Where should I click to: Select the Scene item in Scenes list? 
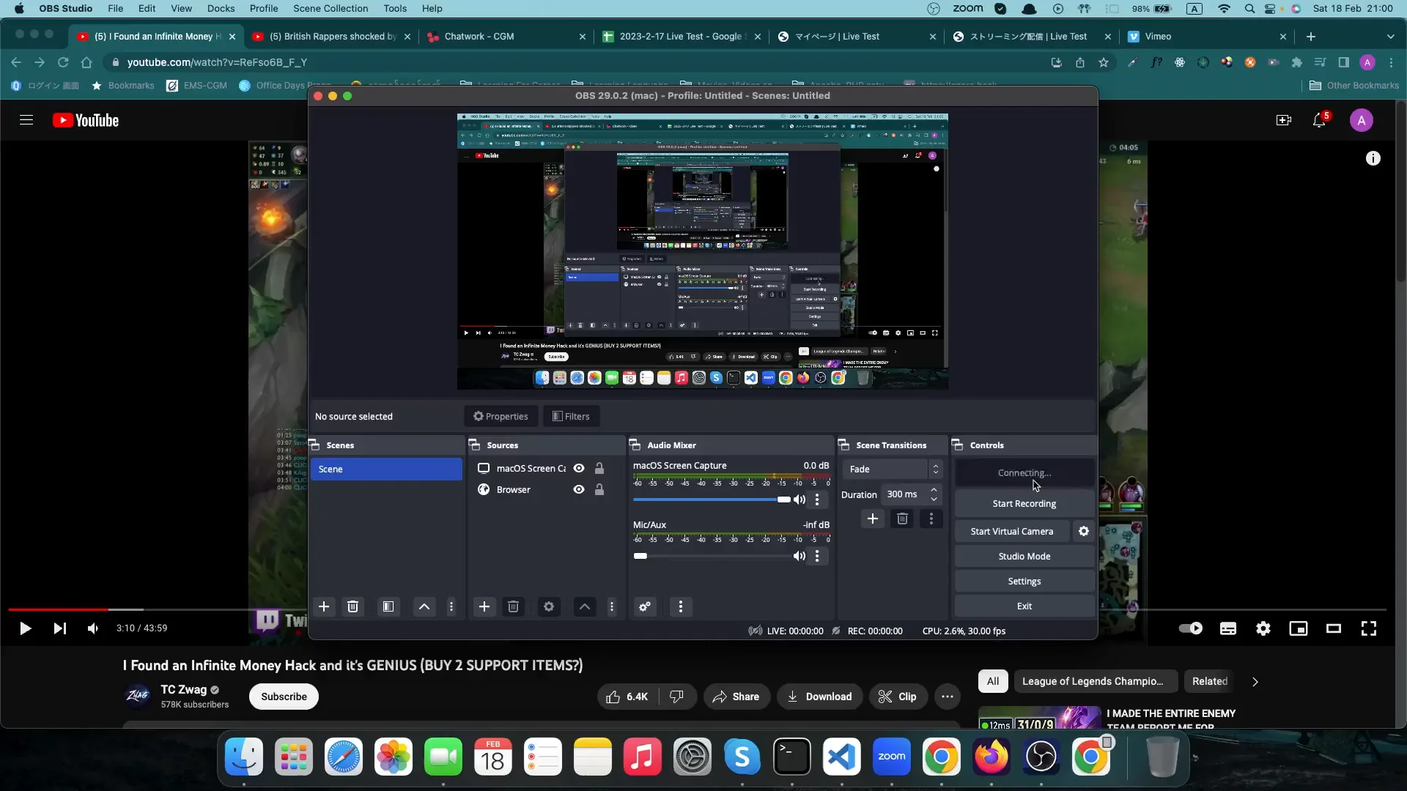pyautogui.click(x=386, y=469)
